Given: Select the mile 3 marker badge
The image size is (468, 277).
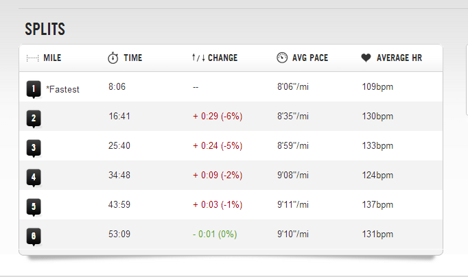Looking at the screenshot, I should pos(34,148).
